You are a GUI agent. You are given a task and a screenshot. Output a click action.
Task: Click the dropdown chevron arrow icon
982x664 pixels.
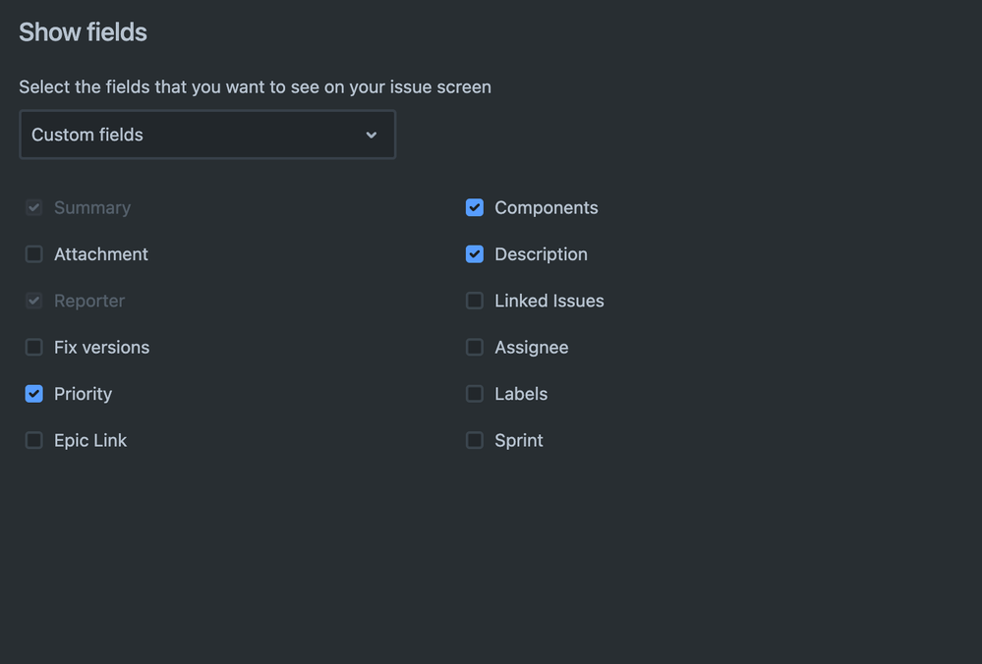pos(372,135)
